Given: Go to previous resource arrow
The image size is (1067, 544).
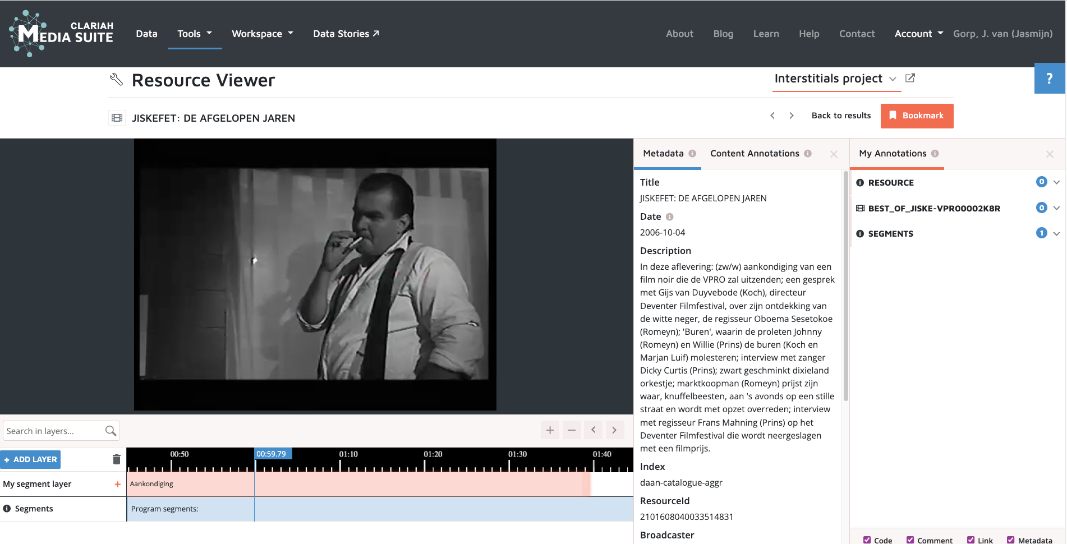Looking at the screenshot, I should [772, 116].
